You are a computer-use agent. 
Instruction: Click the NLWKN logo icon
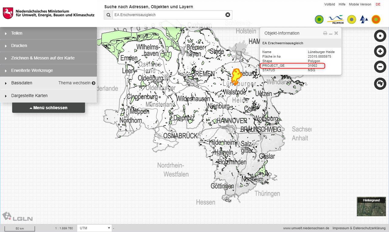[335, 19]
